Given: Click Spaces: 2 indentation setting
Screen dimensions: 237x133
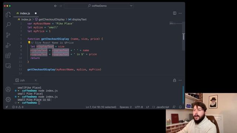Looking at the screenshot, I should tap(126, 107).
